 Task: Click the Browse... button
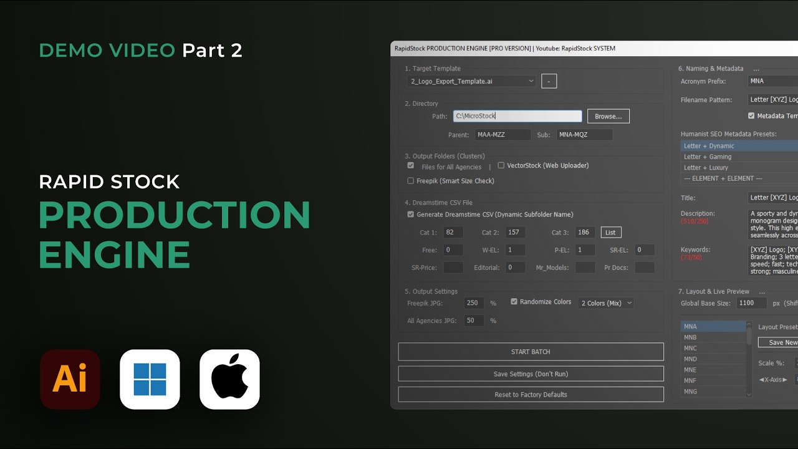tap(608, 116)
